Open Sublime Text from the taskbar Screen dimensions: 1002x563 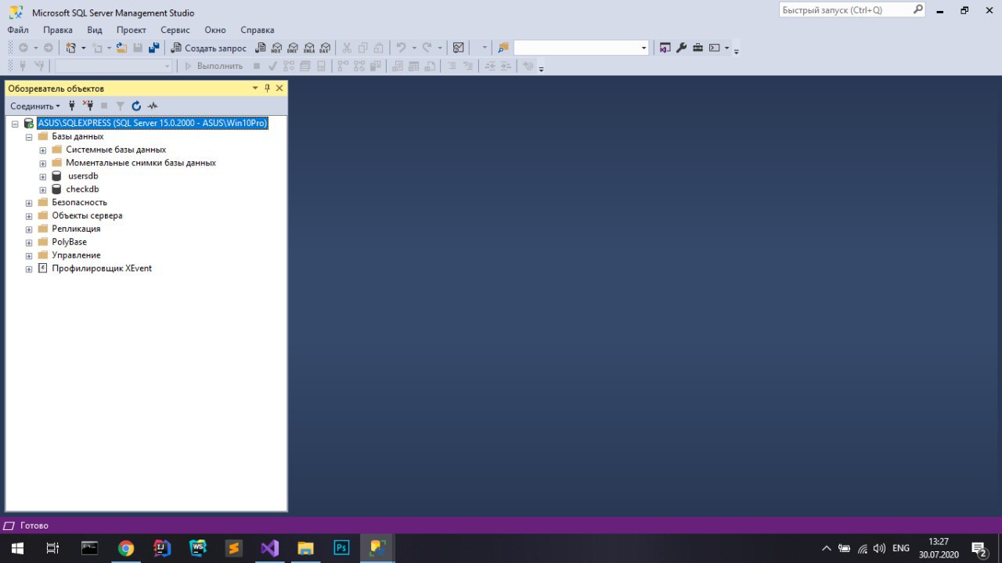click(234, 548)
